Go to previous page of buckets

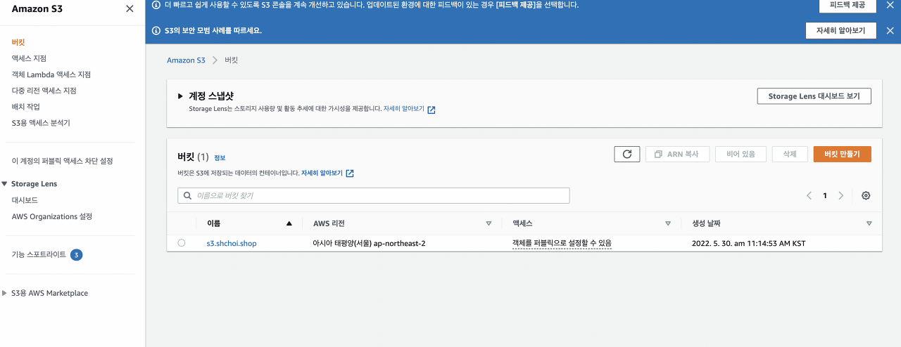point(809,195)
